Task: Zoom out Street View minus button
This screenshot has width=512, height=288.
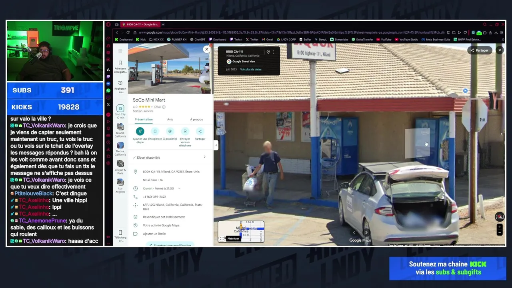Action: coord(500,232)
